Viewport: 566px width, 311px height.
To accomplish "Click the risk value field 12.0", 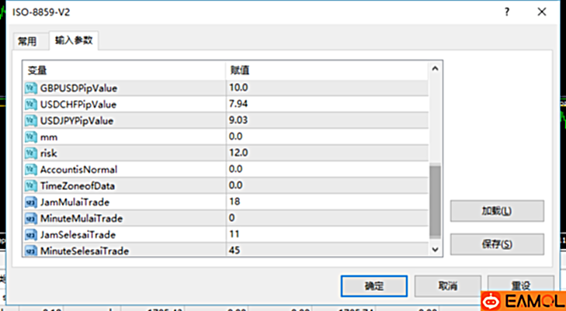I will click(x=325, y=153).
